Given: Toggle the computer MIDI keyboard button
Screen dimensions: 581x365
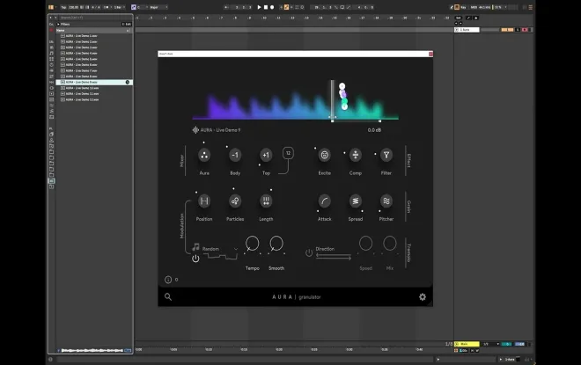Looking at the screenshot, I should tap(457, 7).
